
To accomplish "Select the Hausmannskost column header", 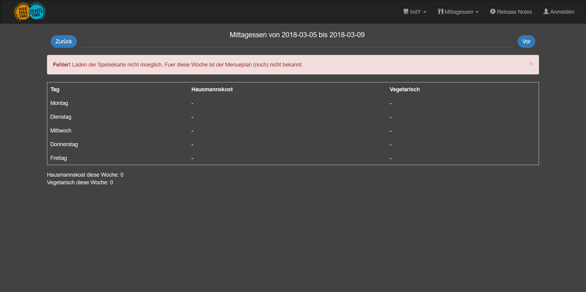I will pyautogui.click(x=212, y=89).
